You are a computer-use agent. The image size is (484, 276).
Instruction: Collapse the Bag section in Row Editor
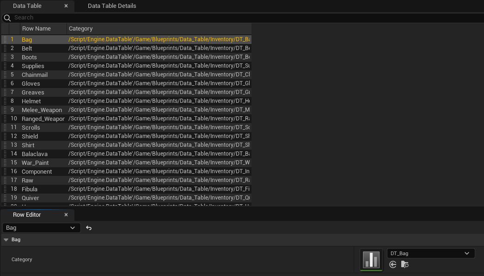pos(6,240)
